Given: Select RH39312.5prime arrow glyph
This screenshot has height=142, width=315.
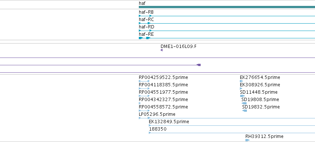Looking at the screenshot, I should [x=247, y=140].
